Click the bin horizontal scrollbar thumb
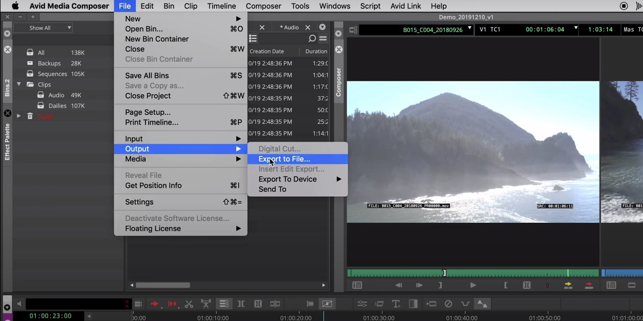The image size is (643, 321). (163, 285)
